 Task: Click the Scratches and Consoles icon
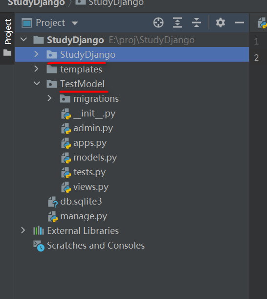pyautogui.click(x=39, y=246)
